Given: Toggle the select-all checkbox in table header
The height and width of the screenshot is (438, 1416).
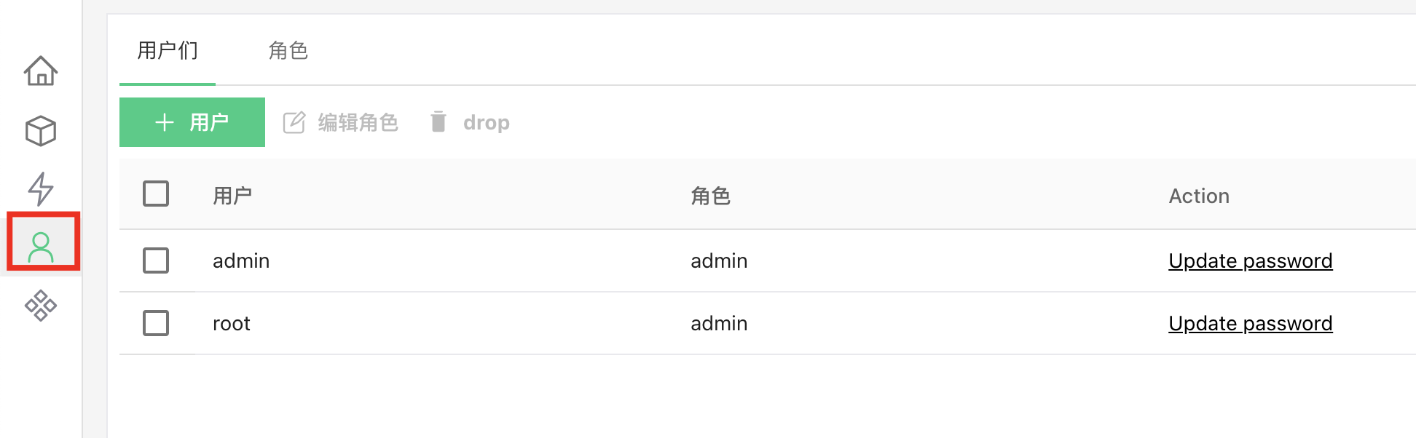Looking at the screenshot, I should coord(156,194).
